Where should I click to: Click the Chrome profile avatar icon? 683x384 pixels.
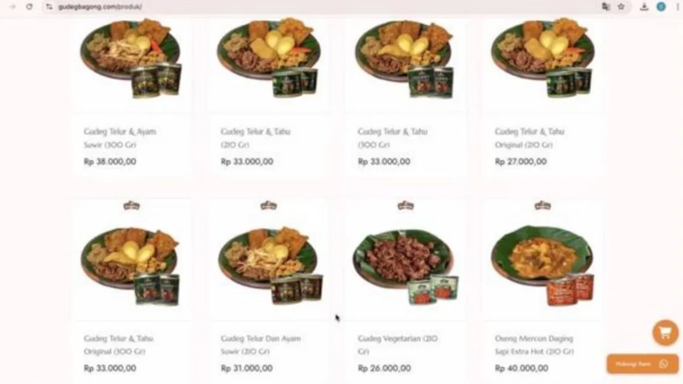pos(661,7)
